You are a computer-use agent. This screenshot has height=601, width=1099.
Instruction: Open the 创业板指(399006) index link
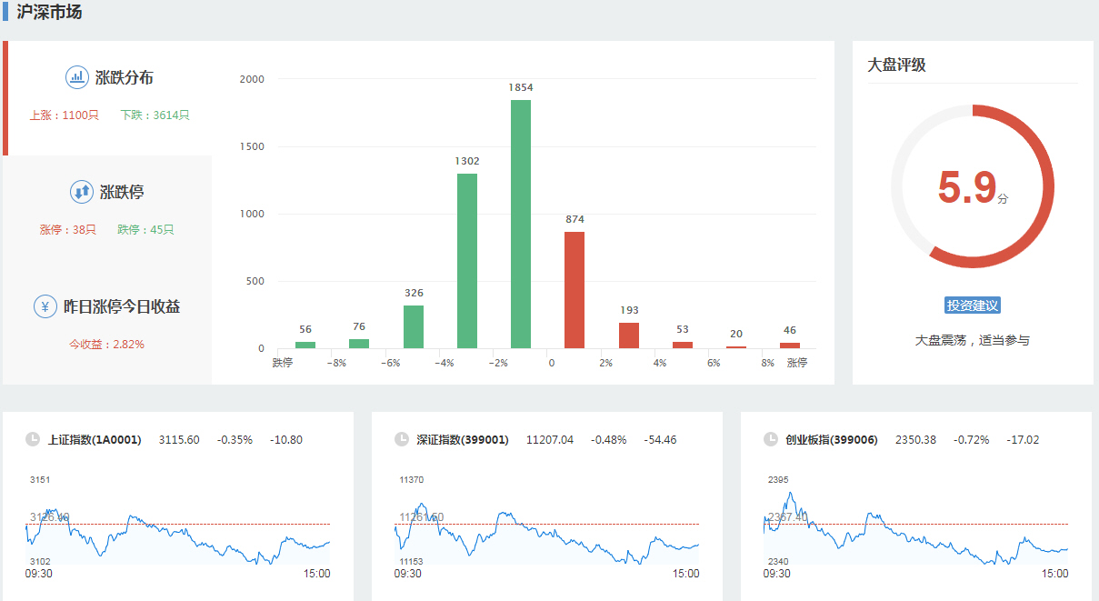pyautogui.click(x=832, y=440)
